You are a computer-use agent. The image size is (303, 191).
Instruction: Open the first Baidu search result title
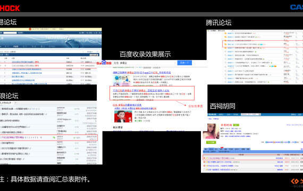pos(142,73)
